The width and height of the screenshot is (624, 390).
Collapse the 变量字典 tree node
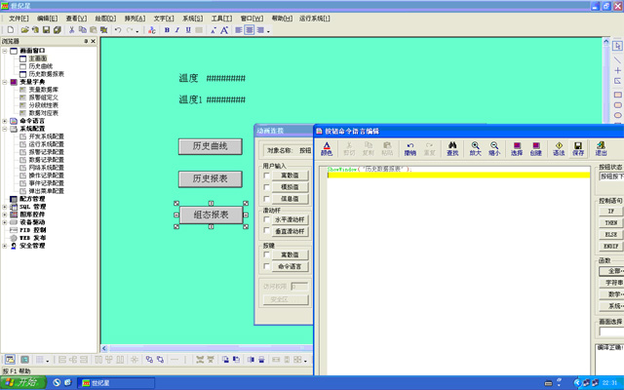5,82
